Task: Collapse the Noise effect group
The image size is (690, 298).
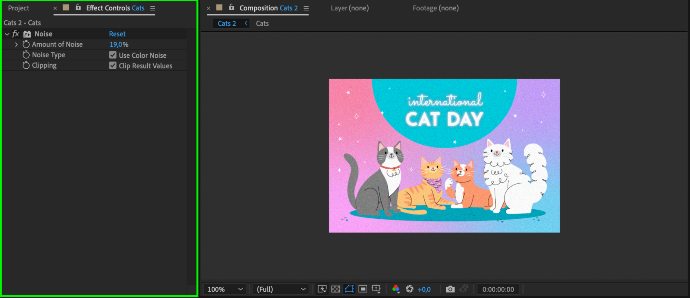Action: click(x=7, y=34)
